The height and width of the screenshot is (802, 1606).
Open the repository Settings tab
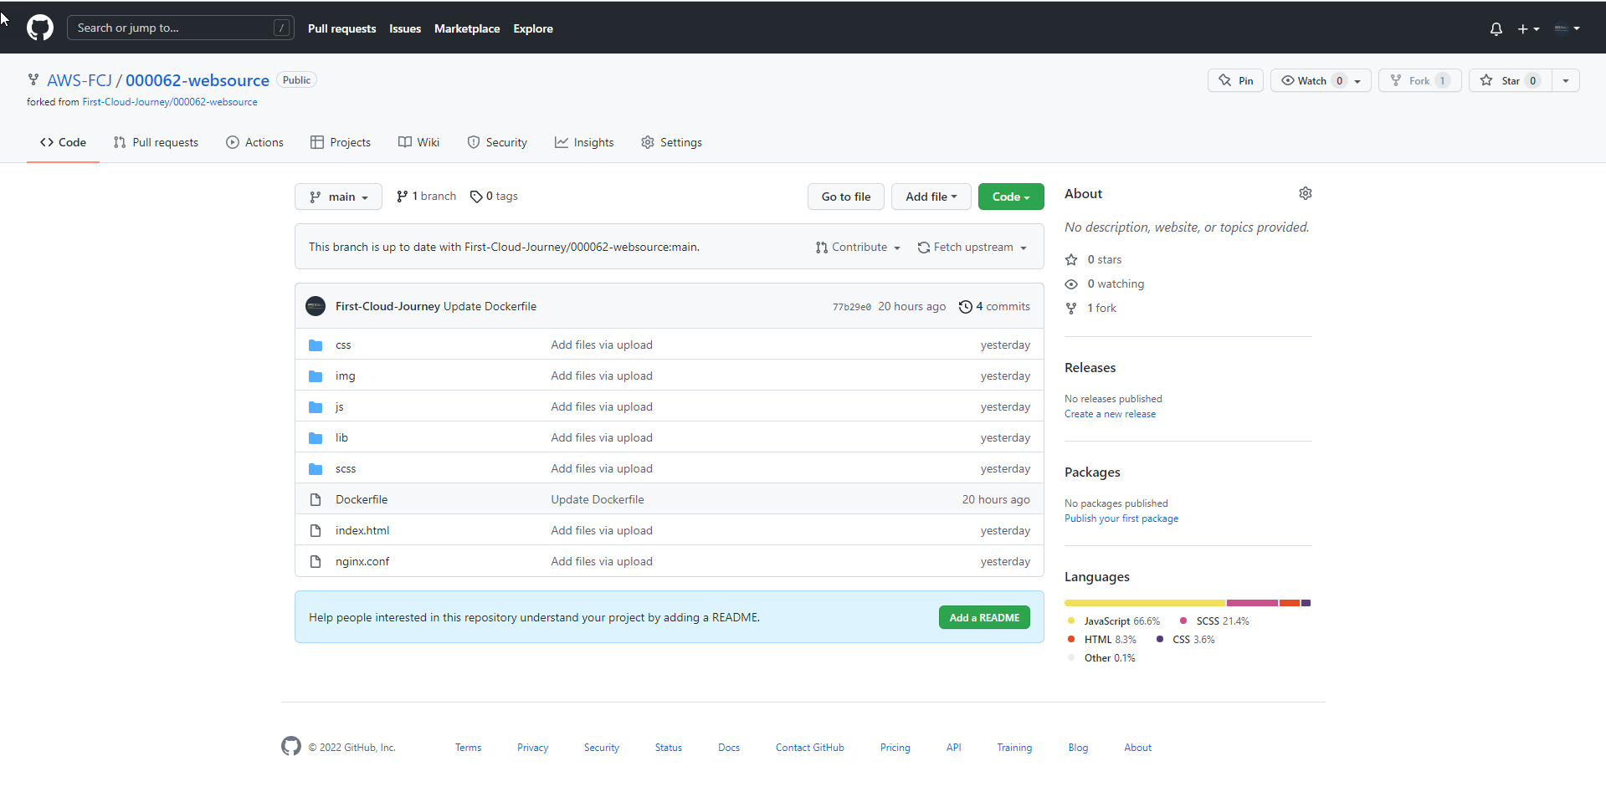[x=671, y=142]
